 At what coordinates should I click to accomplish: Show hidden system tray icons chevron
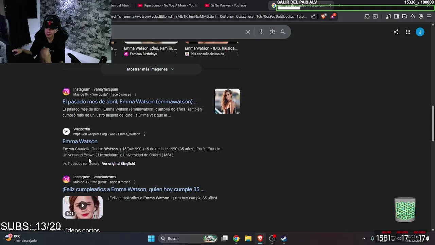pos(364,239)
